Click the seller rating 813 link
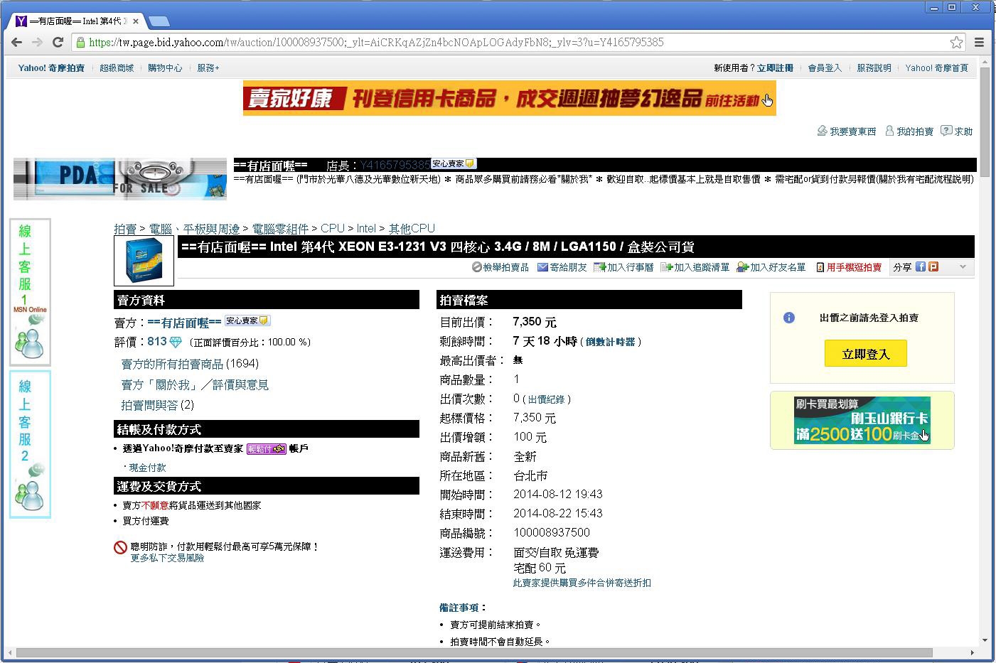 click(x=157, y=342)
